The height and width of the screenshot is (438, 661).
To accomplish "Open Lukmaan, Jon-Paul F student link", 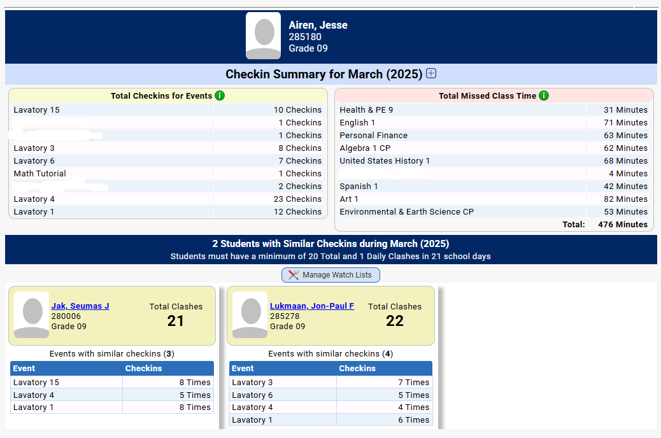I will pos(312,306).
